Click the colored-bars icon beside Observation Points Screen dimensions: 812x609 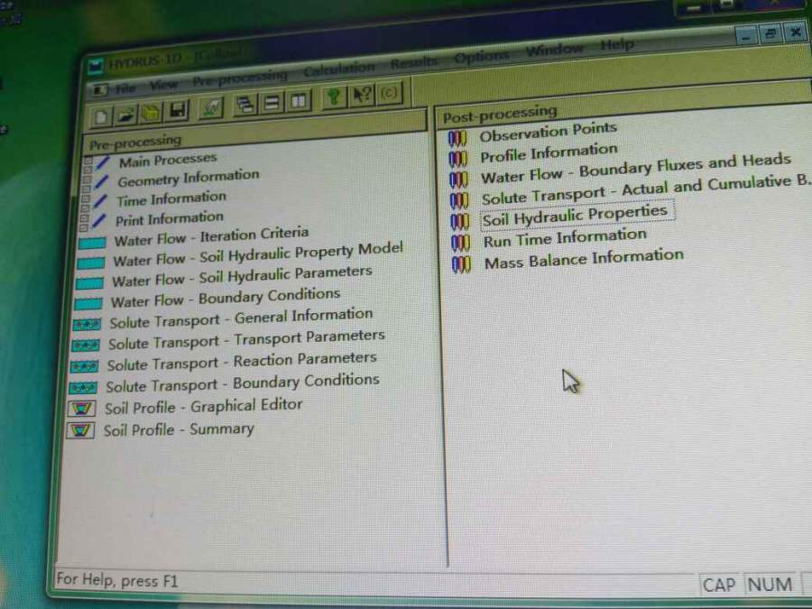[x=457, y=138]
